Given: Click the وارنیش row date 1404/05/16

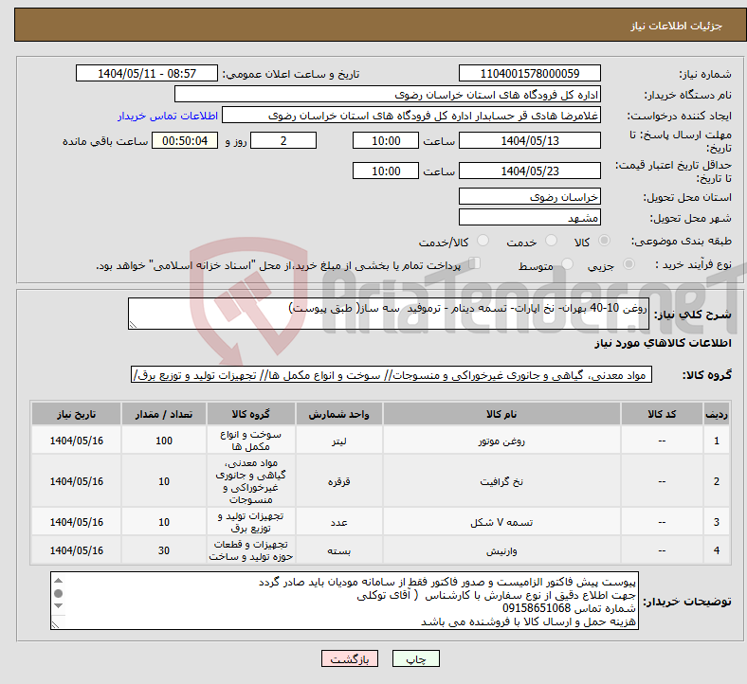Looking at the screenshot, I should coord(76,550).
